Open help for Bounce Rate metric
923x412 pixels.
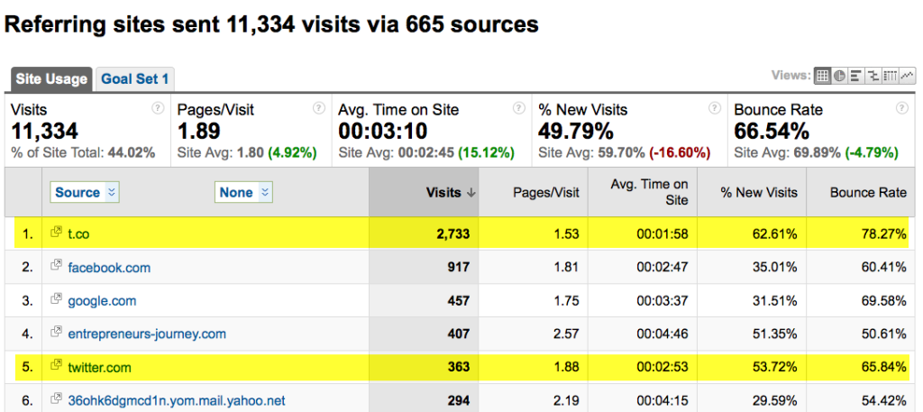click(x=901, y=108)
